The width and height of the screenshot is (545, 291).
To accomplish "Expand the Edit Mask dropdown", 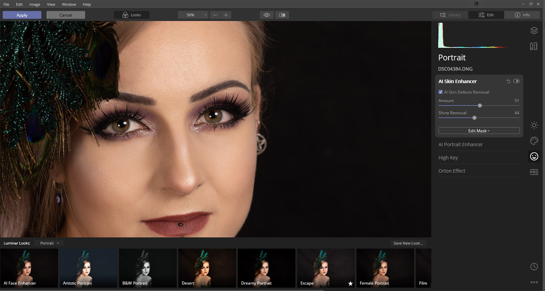I will point(479,131).
